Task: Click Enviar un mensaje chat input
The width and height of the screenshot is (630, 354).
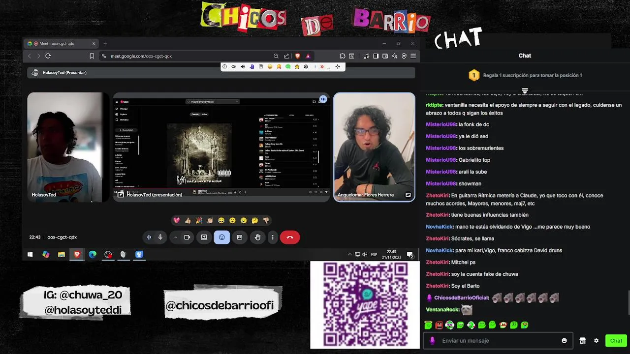Action: pyautogui.click(x=497, y=341)
